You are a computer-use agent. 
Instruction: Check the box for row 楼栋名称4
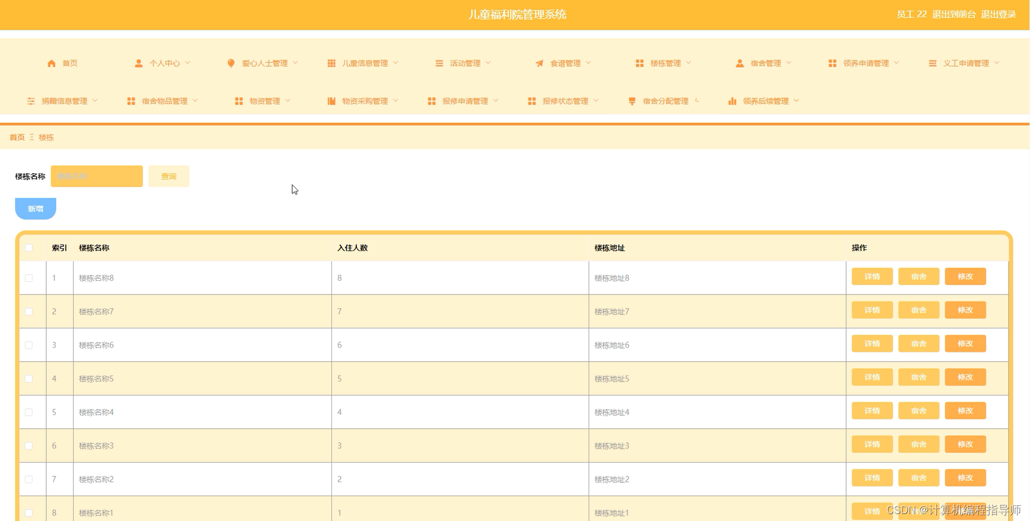tap(28, 412)
